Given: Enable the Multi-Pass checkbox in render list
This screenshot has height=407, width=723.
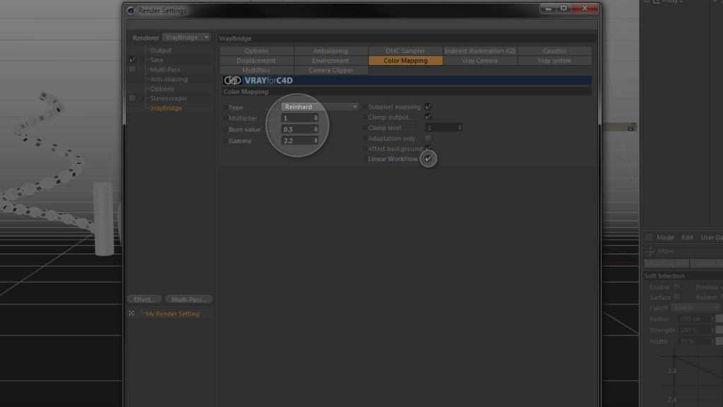Looking at the screenshot, I should [x=132, y=69].
